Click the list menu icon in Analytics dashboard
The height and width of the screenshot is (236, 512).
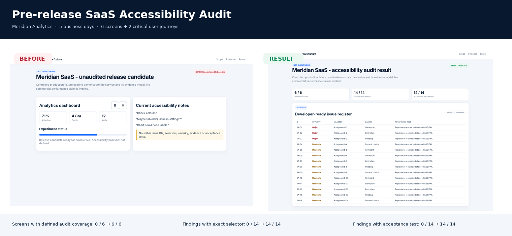(x=115, y=106)
